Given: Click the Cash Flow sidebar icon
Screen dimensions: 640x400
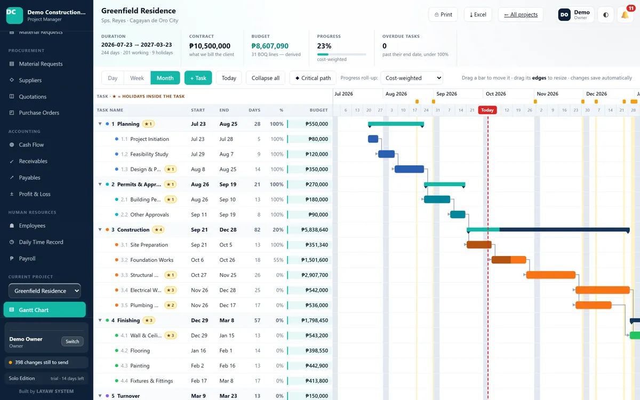Looking at the screenshot, I should 12,145.
